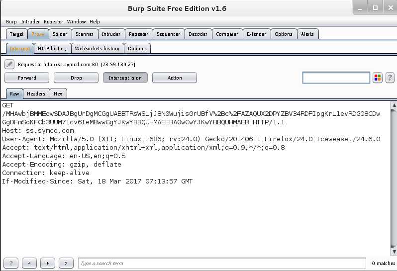Maximize the Burp Suite window
397x271 pixels.
(x=375, y=7)
